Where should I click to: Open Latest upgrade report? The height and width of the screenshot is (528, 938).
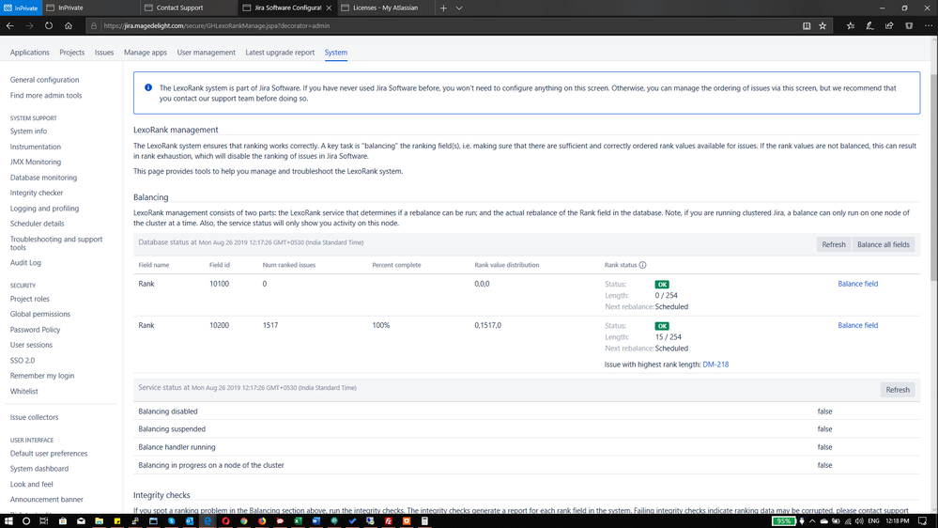[x=280, y=52]
